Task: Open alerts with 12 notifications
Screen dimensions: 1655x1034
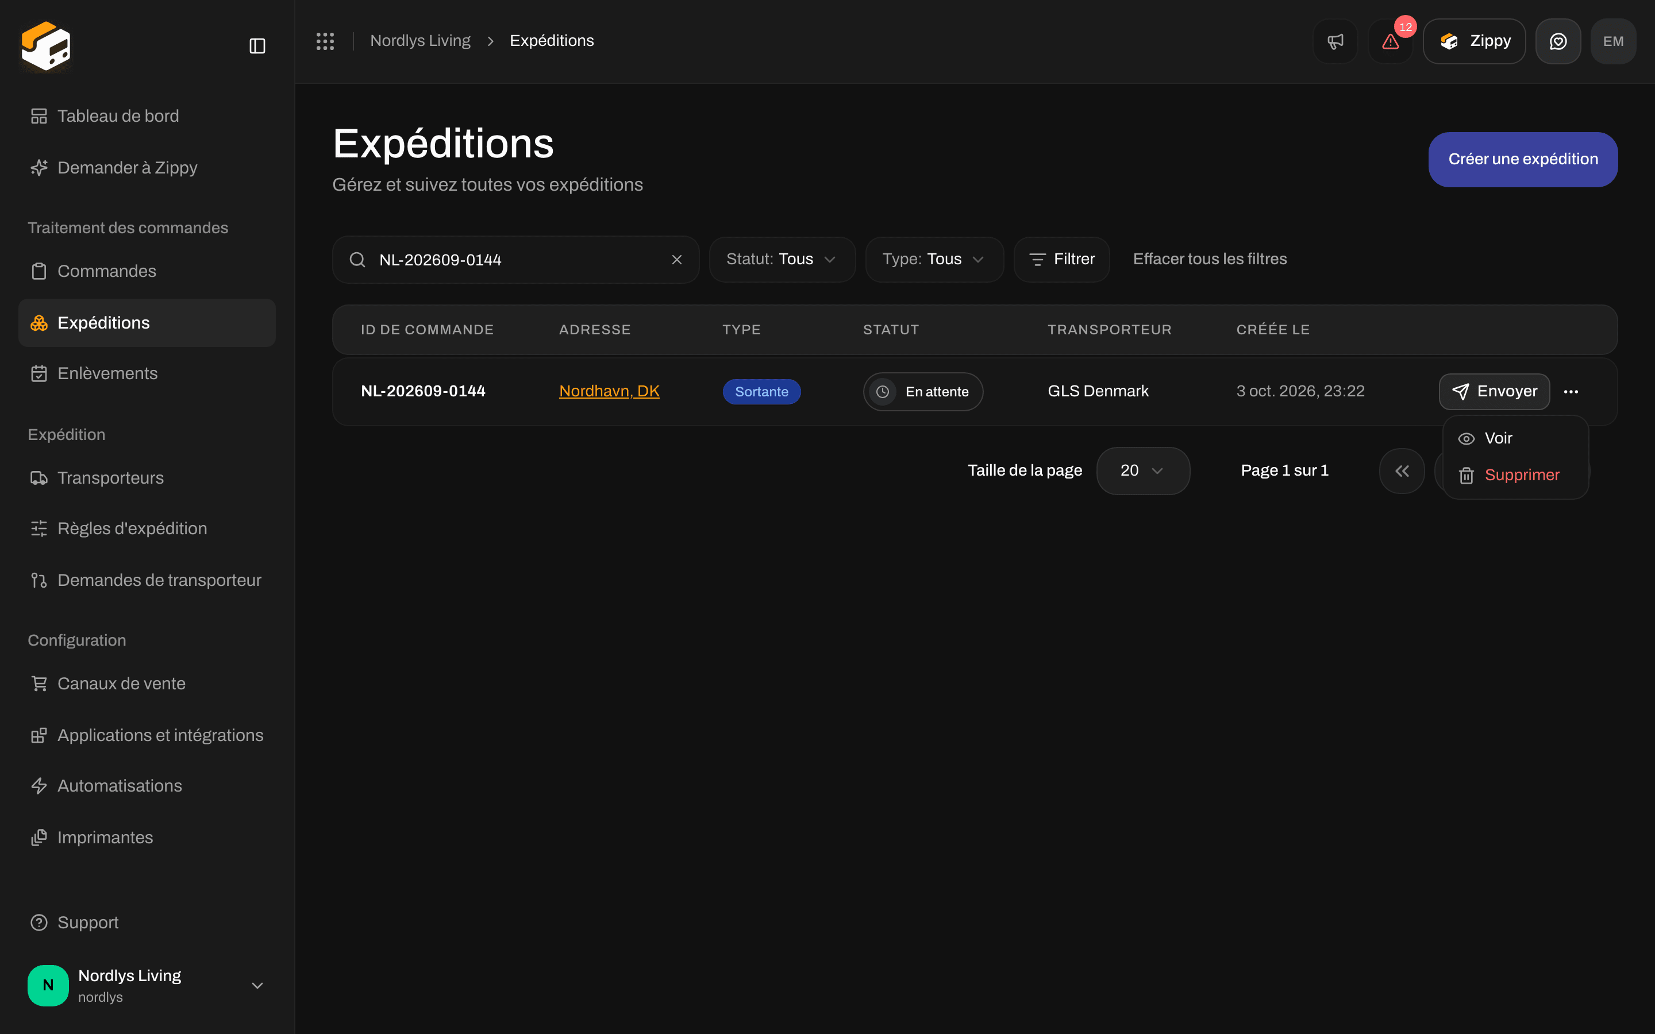Action: (x=1390, y=41)
